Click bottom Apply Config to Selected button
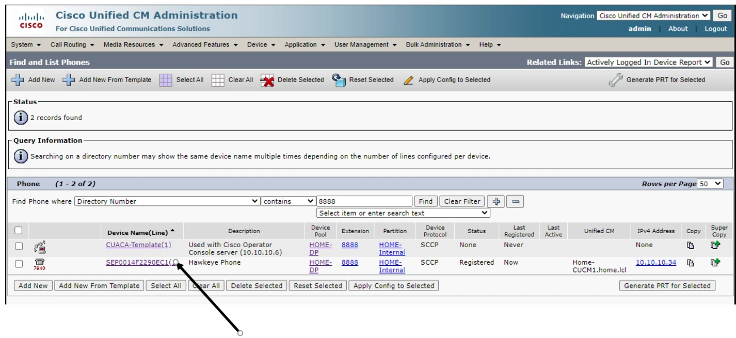Screen dimensions: 736x338 [394, 286]
